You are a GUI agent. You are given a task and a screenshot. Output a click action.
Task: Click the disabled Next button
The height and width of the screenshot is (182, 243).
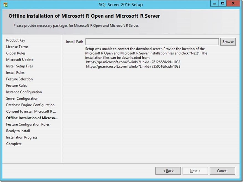195,171
